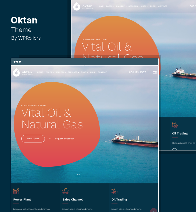The height and width of the screenshot is (212, 196).
Task: Select the third slide indicator bar
Action: [x=91, y=176]
